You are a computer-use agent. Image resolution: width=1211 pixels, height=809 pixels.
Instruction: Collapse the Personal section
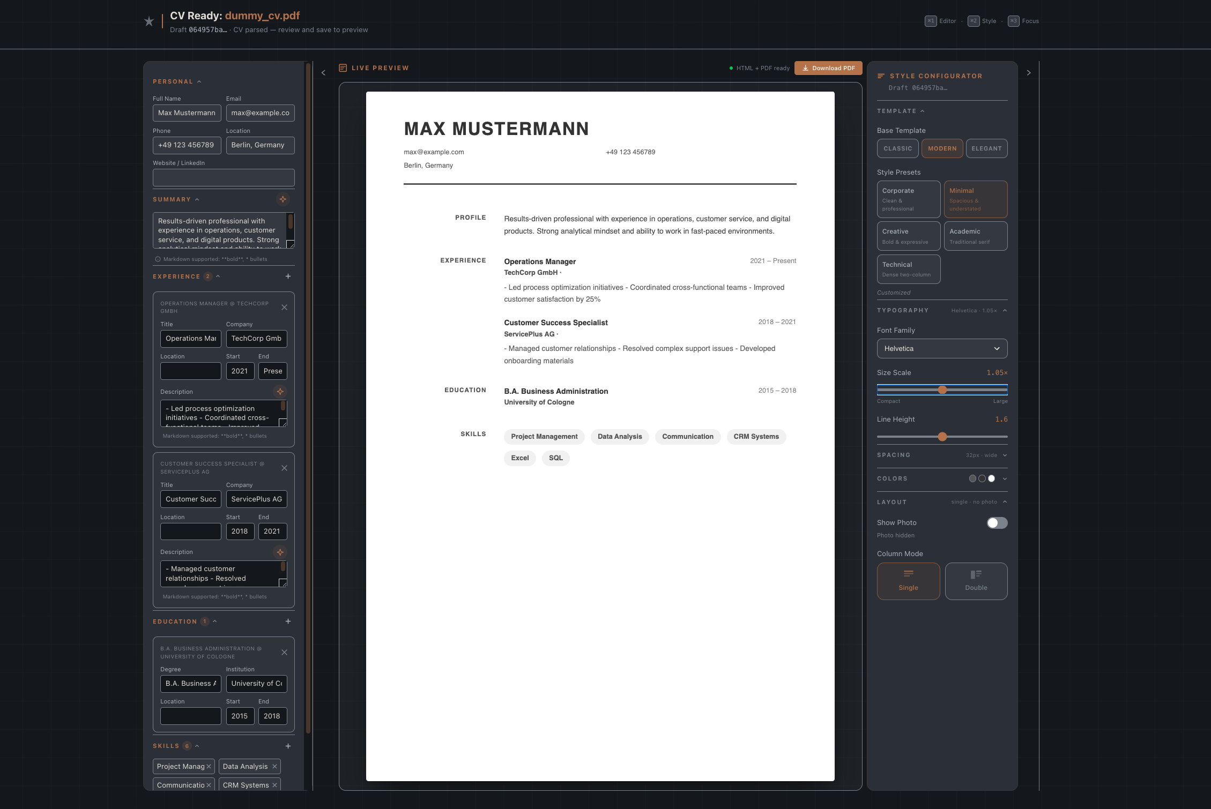click(176, 81)
